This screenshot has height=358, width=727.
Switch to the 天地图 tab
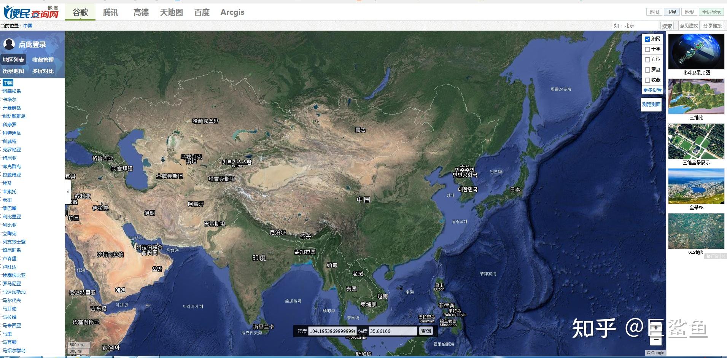point(172,12)
